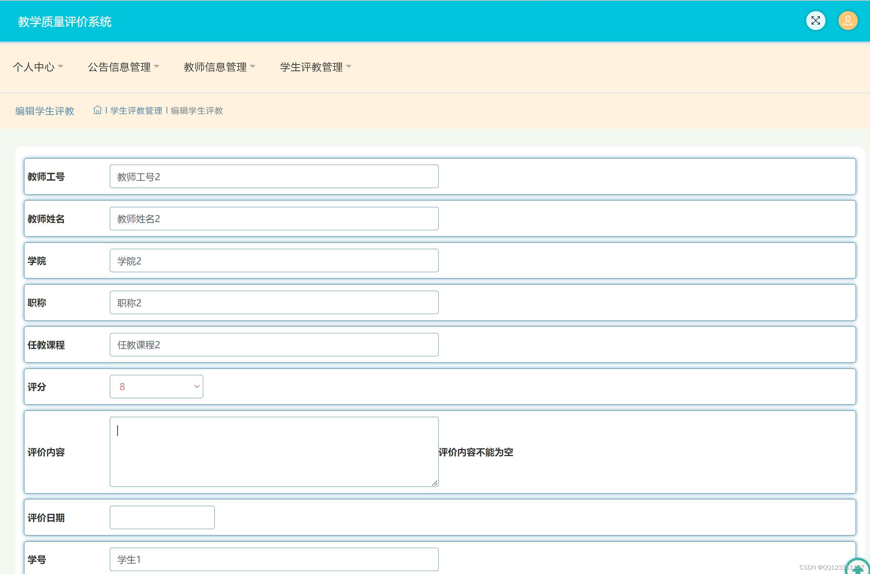Expand the 教师信息管理 menu
The height and width of the screenshot is (574, 870).
pyautogui.click(x=220, y=67)
